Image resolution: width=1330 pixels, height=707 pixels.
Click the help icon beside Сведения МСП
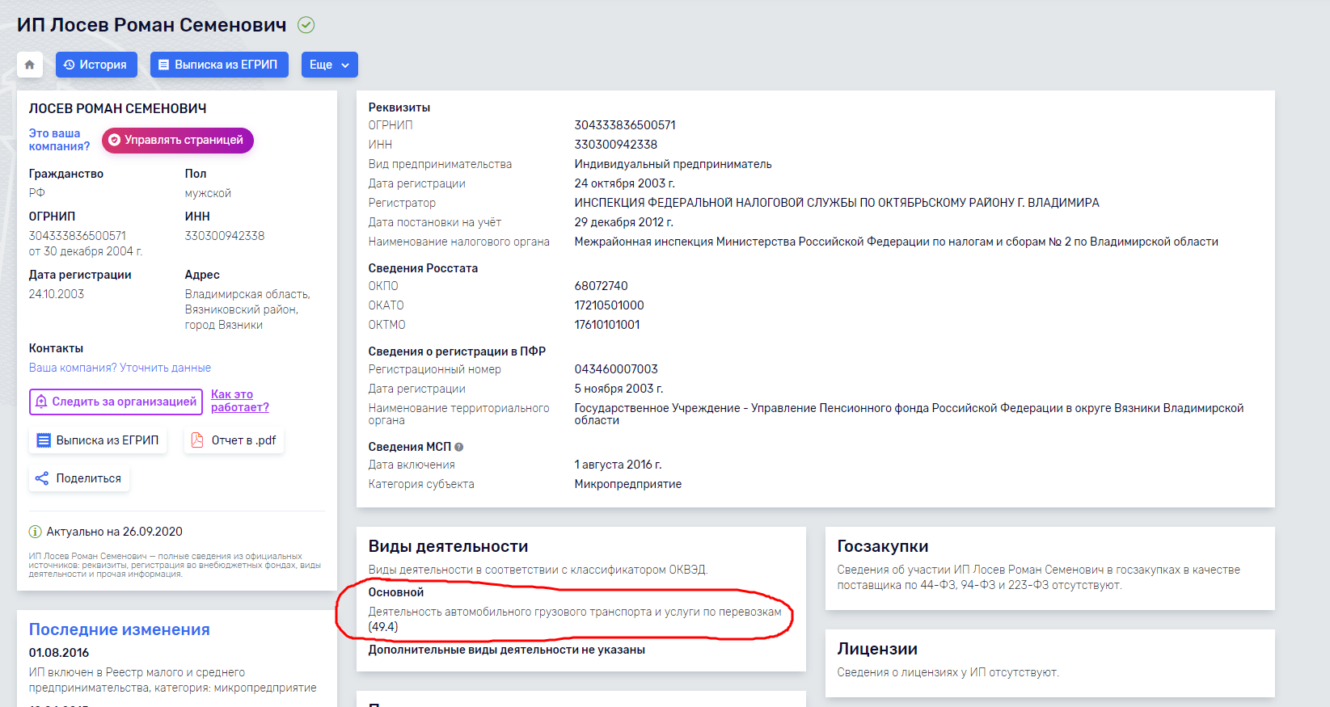pos(459,447)
